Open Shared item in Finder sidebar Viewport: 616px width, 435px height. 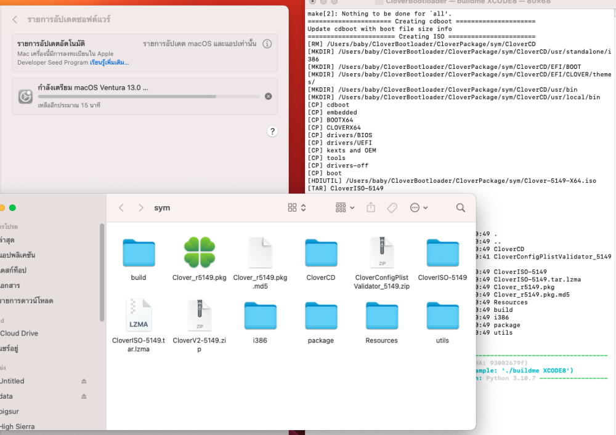click(9, 348)
